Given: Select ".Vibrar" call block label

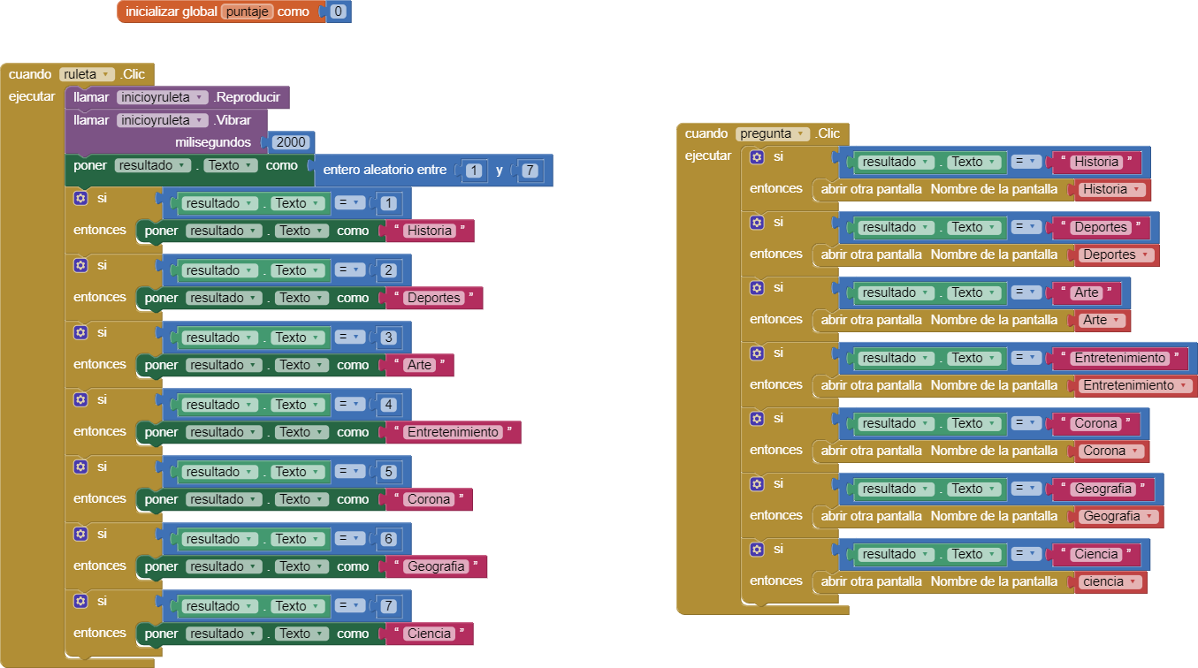Looking at the screenshot, I should click(x=235, y=120).
